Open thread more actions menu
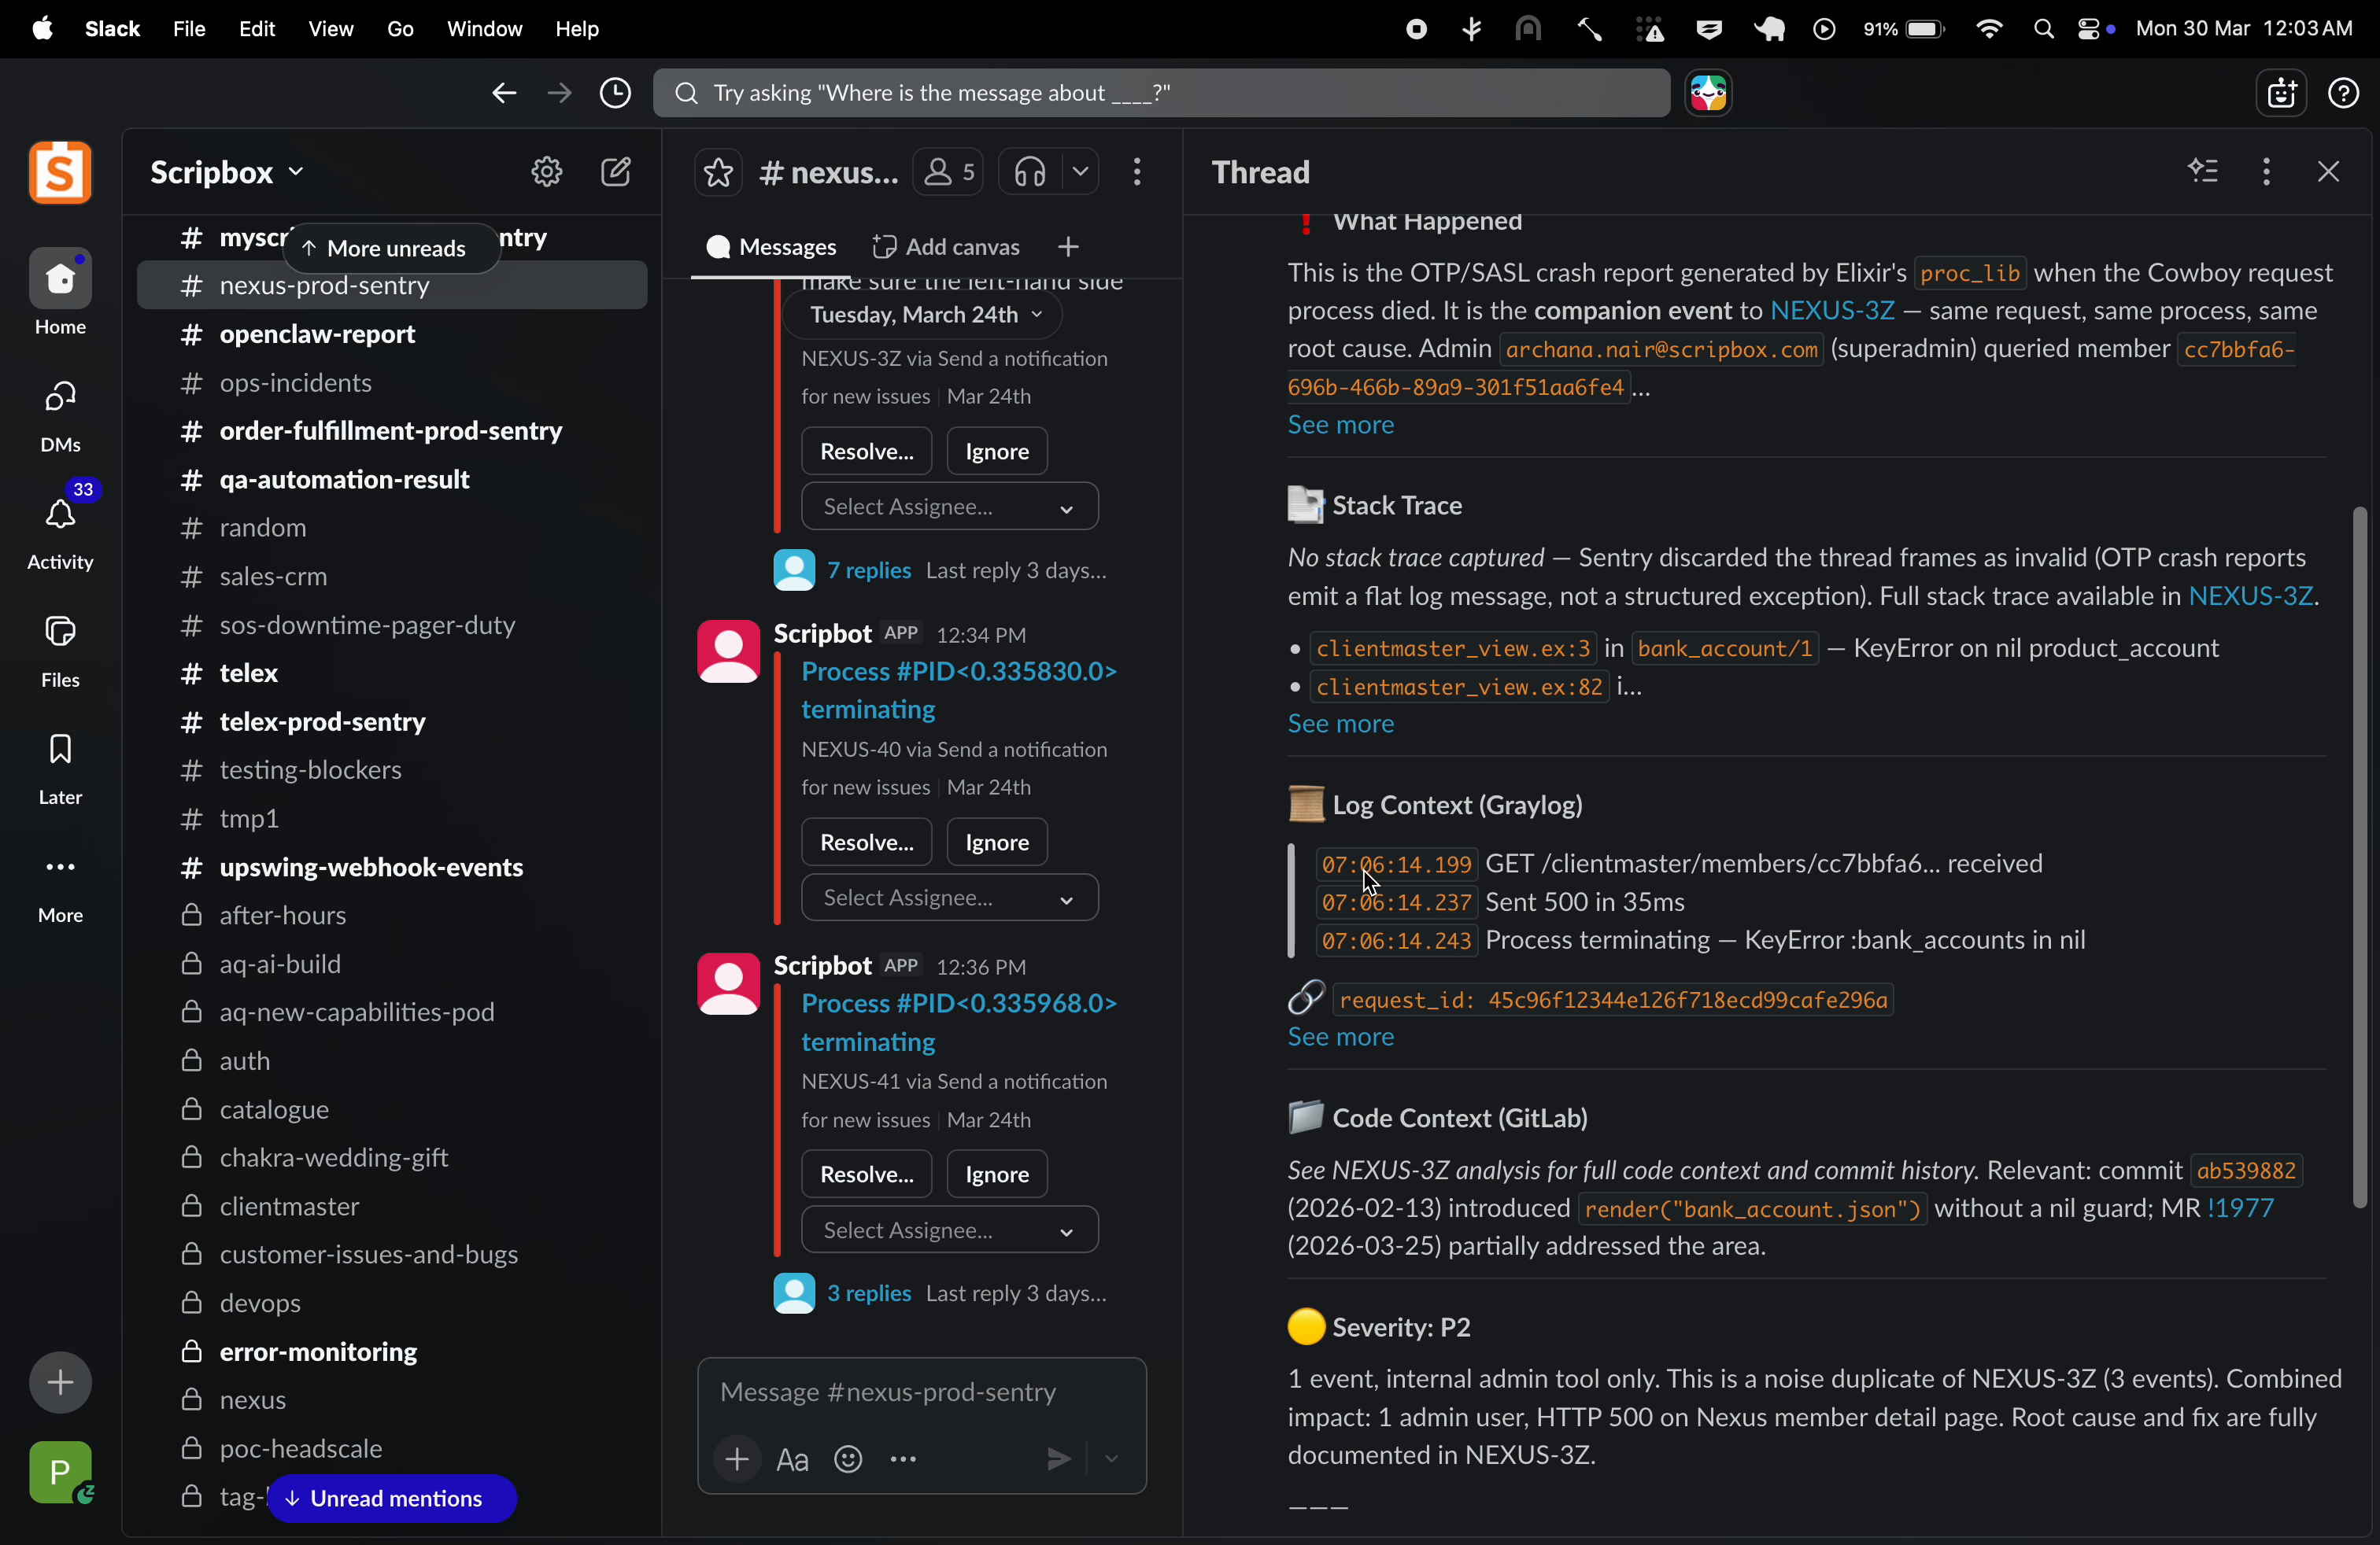2380x1545 pixels. coord(2266,172)
